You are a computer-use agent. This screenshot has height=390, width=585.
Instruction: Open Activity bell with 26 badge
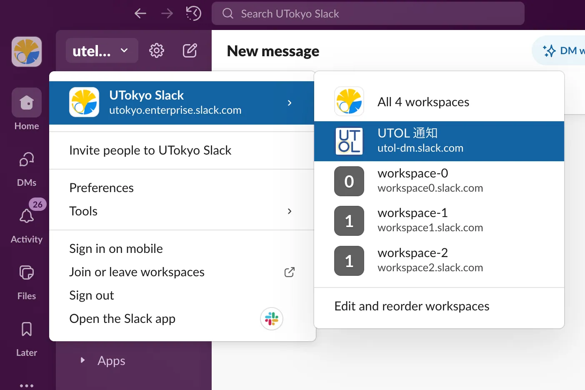pos(27,216)
